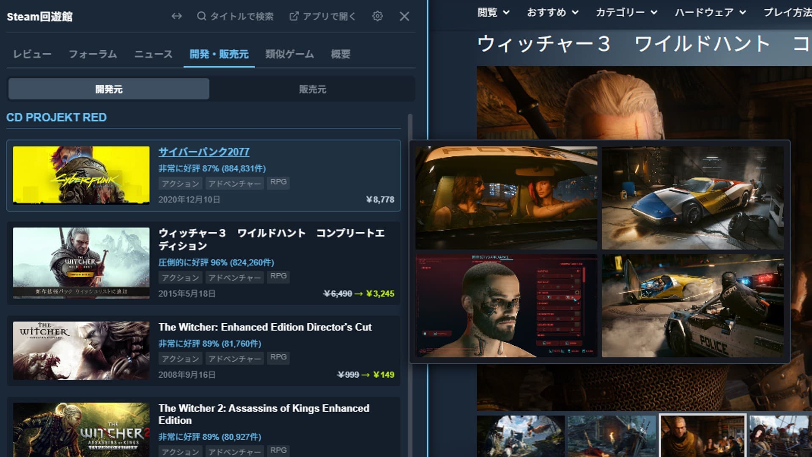Expand the カテゴリー dropdown menu
This screenshot has height=457, width=812.
coord(626,13)
